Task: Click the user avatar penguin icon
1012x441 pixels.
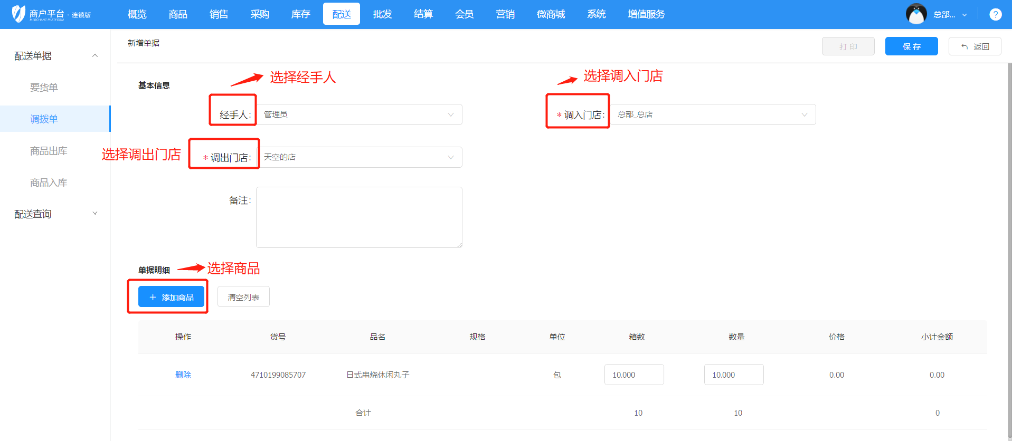Action: tap(916, 14)
